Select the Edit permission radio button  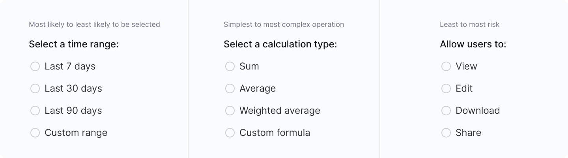[x=446, y=88]
